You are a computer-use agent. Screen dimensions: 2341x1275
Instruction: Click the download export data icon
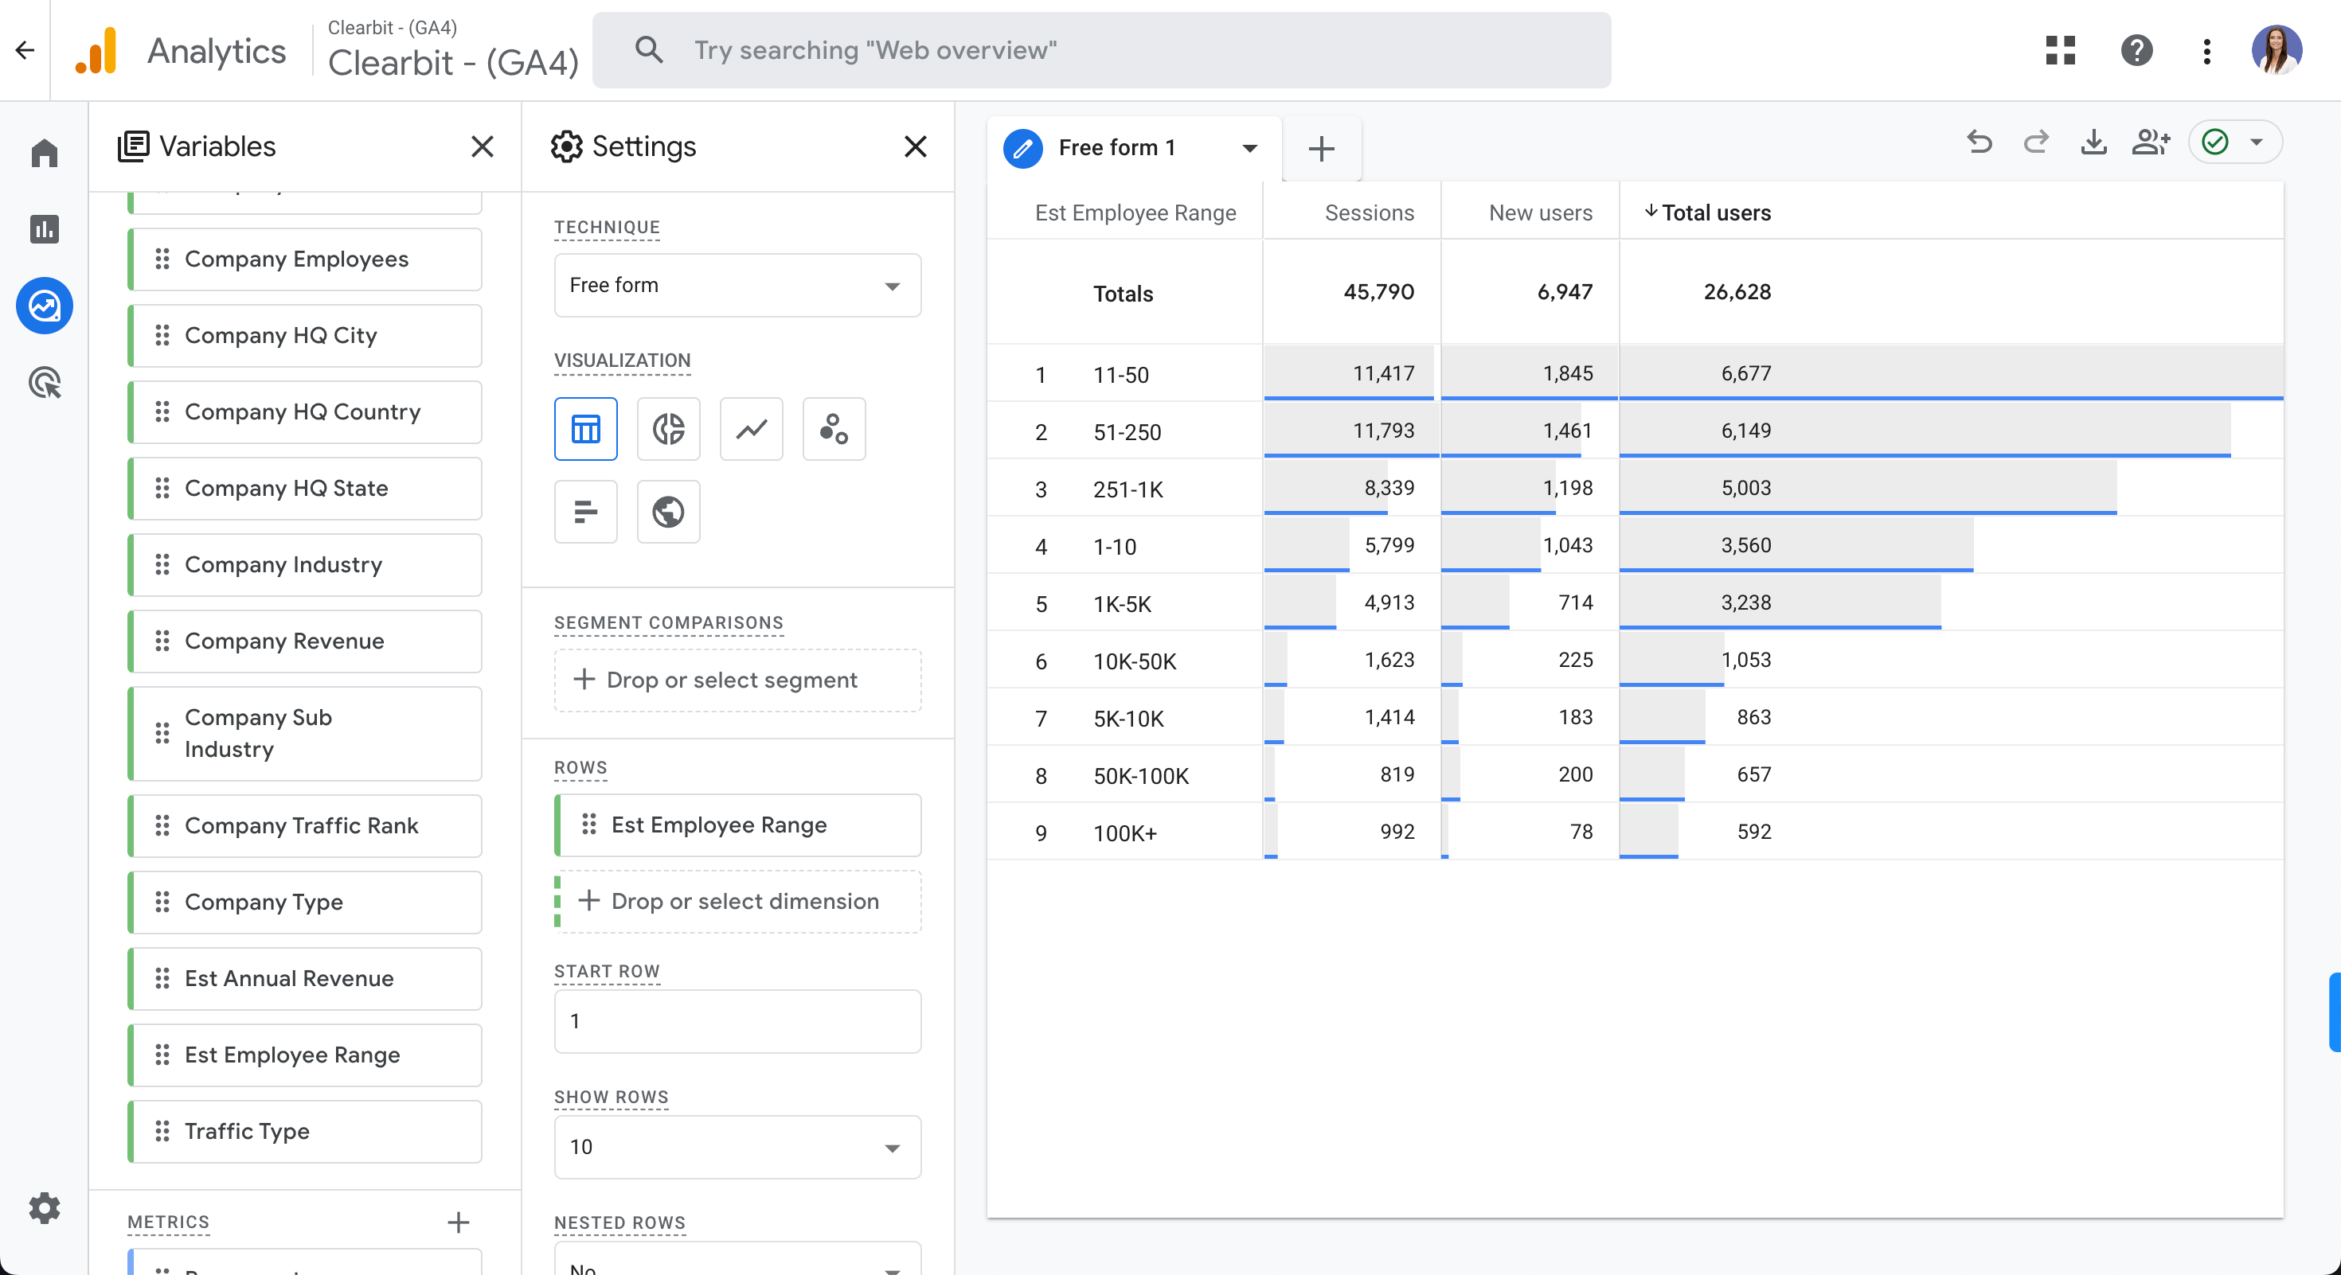pyautogui.click(x=2093, y=142)
